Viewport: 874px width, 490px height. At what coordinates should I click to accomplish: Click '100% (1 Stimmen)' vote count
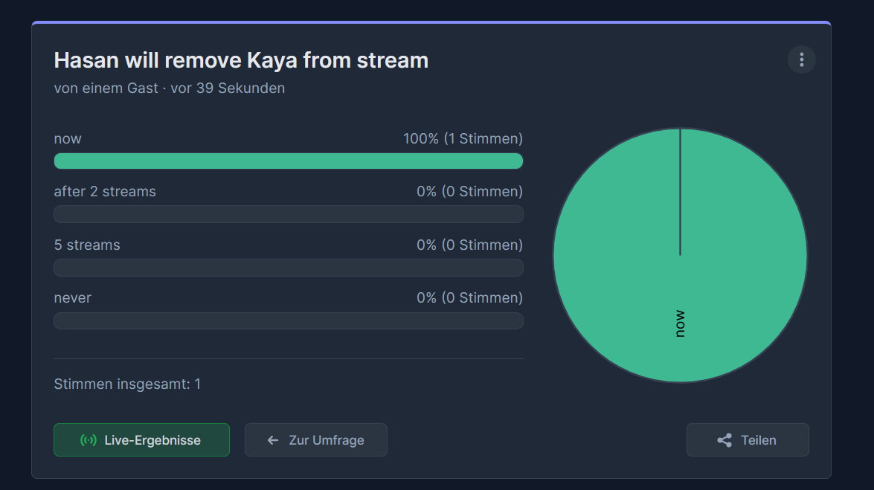coord(463,138)
